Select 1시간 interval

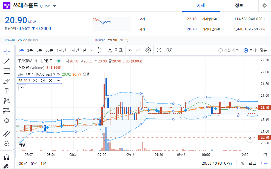click(x=61, y=50)
